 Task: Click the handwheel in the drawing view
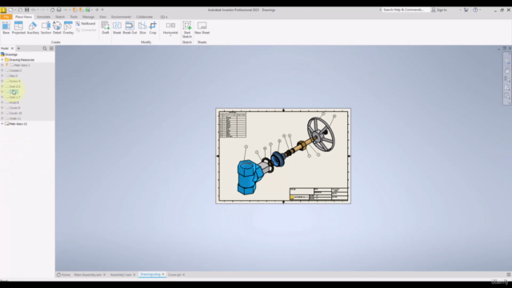pyautogui.click(x=321, y=134)
